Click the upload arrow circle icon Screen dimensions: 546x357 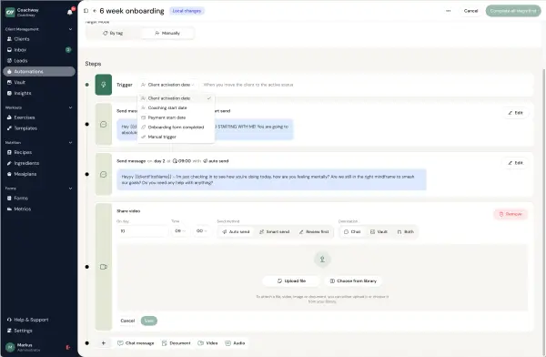(322, 260)
